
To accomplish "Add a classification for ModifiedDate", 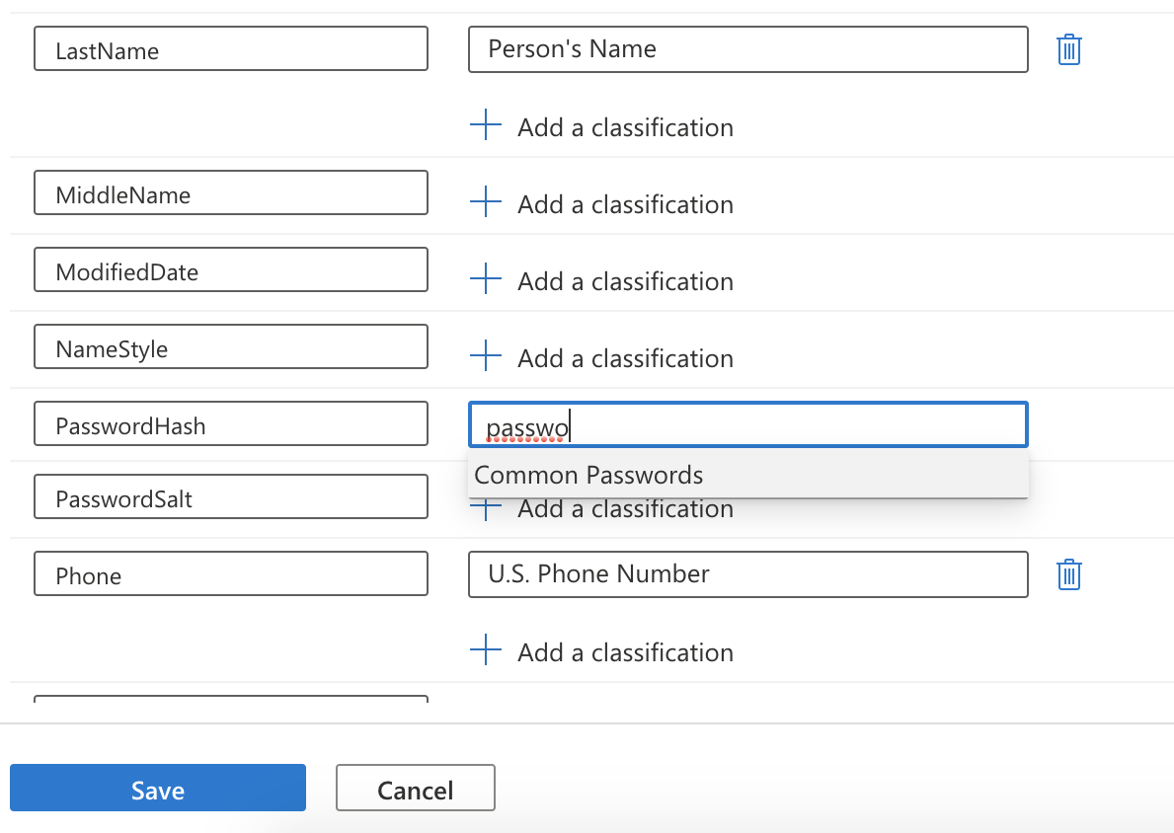I will click(602, 281).
